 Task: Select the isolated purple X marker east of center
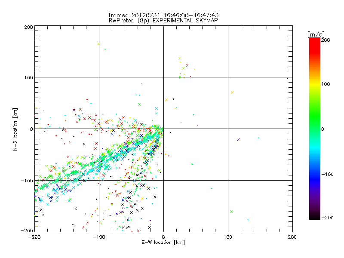(238, 140)
